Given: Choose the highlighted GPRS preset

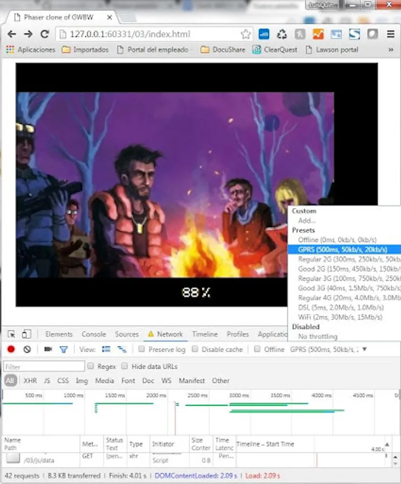Looking at the screenshot, I should (x=344, y=250).
